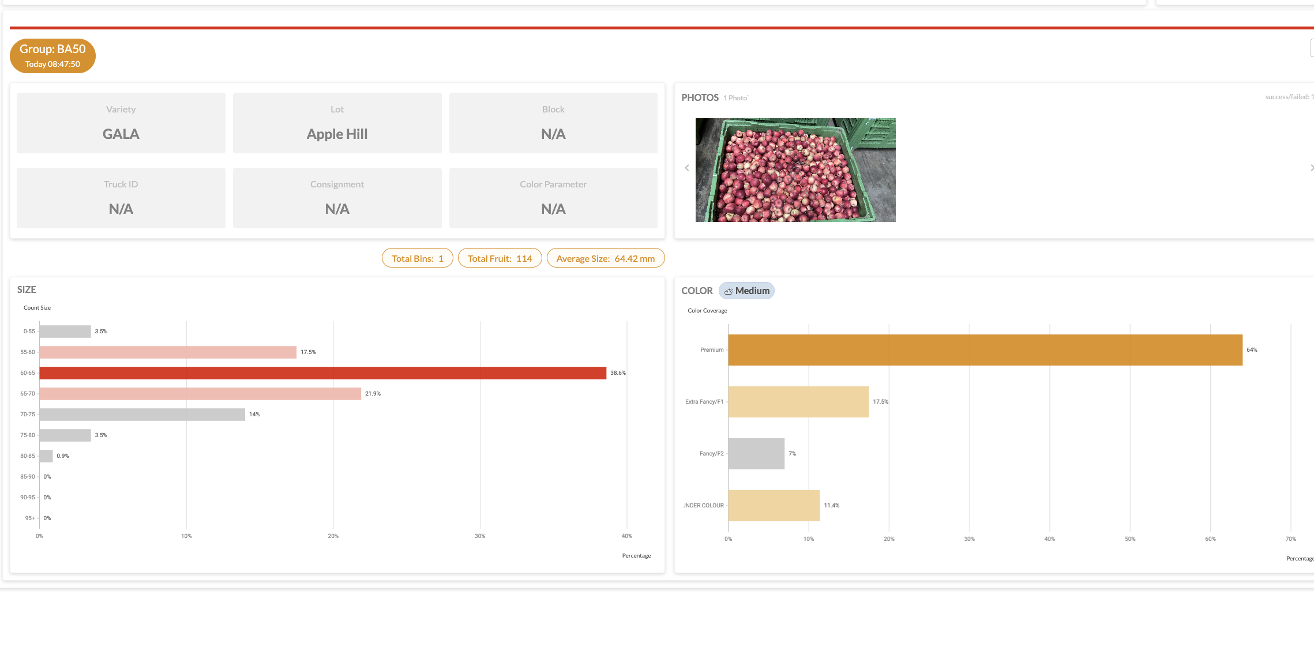Advance to next photo with right chevron

tap(1311, 168)
